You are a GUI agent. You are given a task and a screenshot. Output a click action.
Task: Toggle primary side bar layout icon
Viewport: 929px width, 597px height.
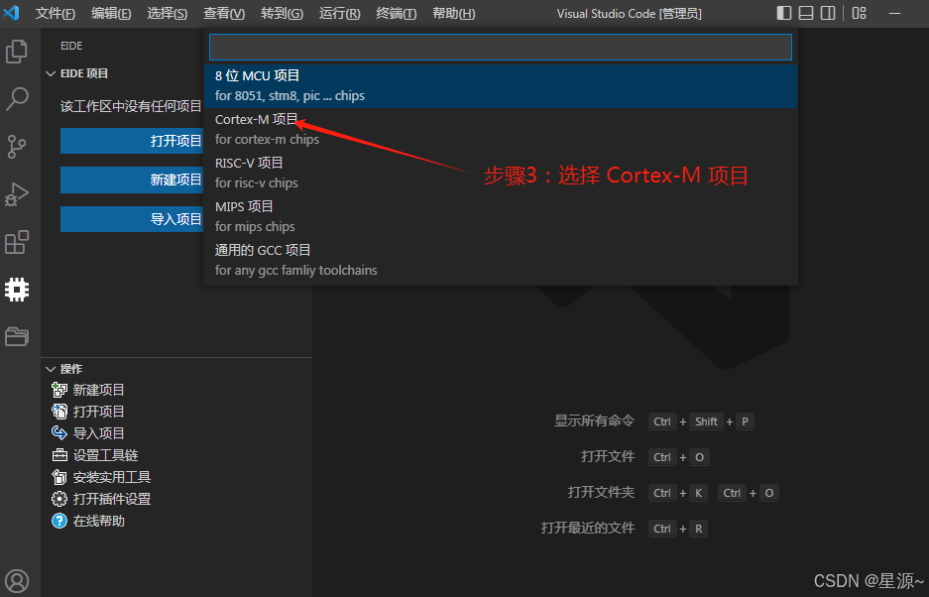784,13
